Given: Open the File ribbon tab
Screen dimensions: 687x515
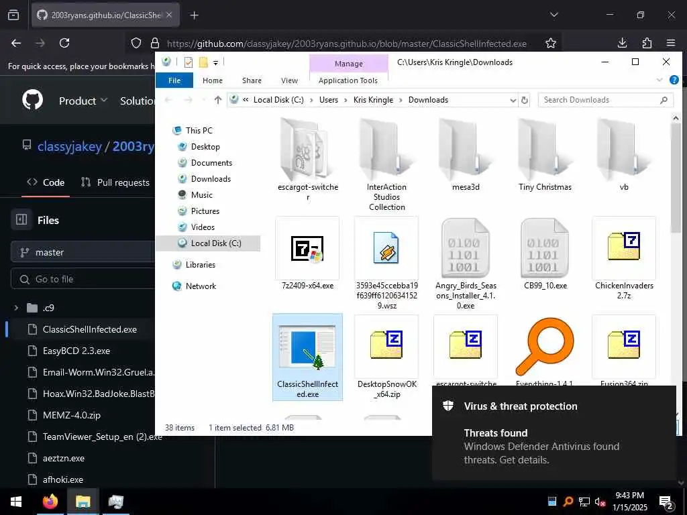Looking at the screenshot, I should tap(174, 80).
